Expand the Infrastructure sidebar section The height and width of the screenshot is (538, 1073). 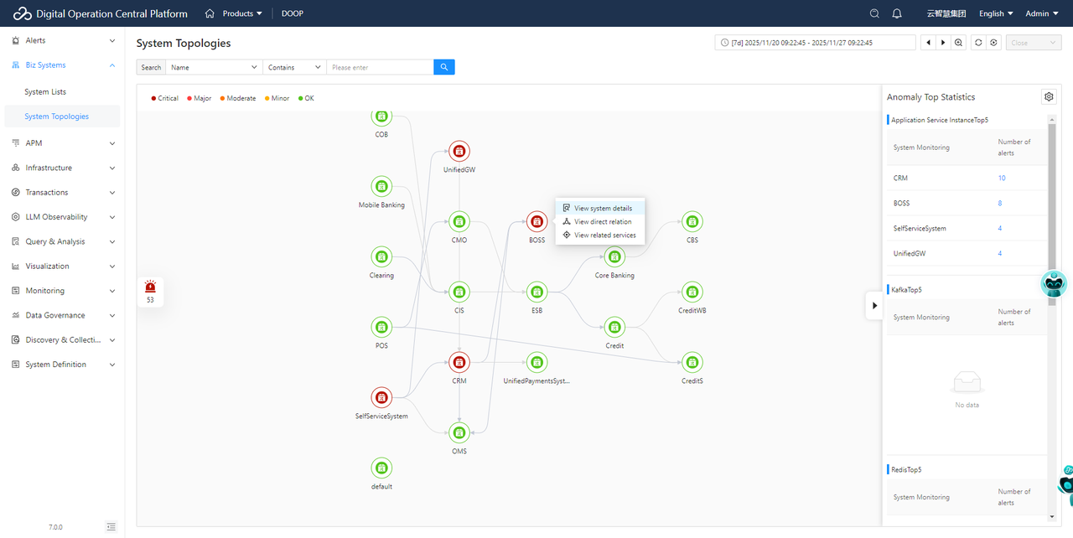pyautogui.click(x=62, y=168)
